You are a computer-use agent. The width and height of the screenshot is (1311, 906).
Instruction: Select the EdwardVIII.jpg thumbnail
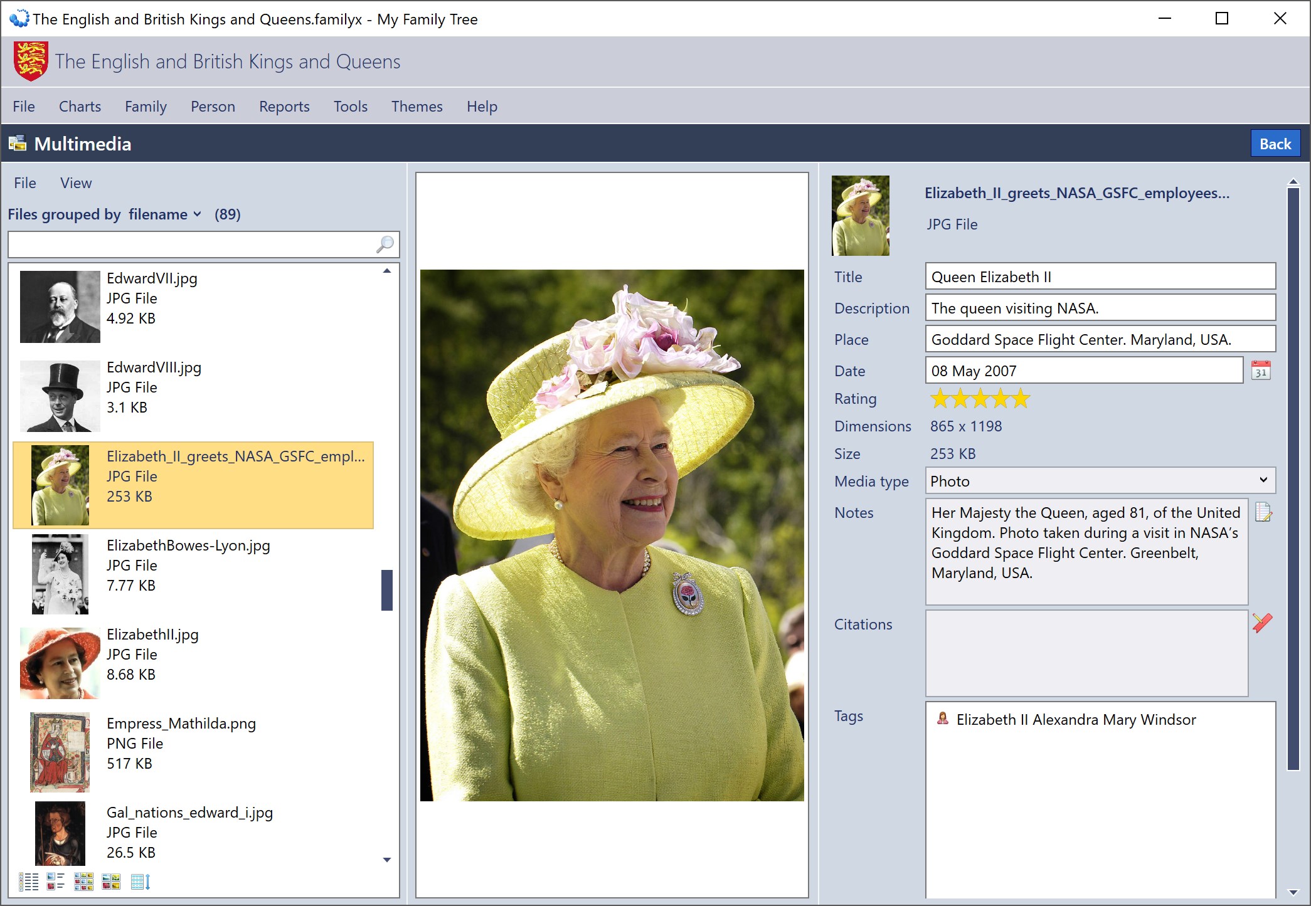pyautogui.click(x=60, y=396)
